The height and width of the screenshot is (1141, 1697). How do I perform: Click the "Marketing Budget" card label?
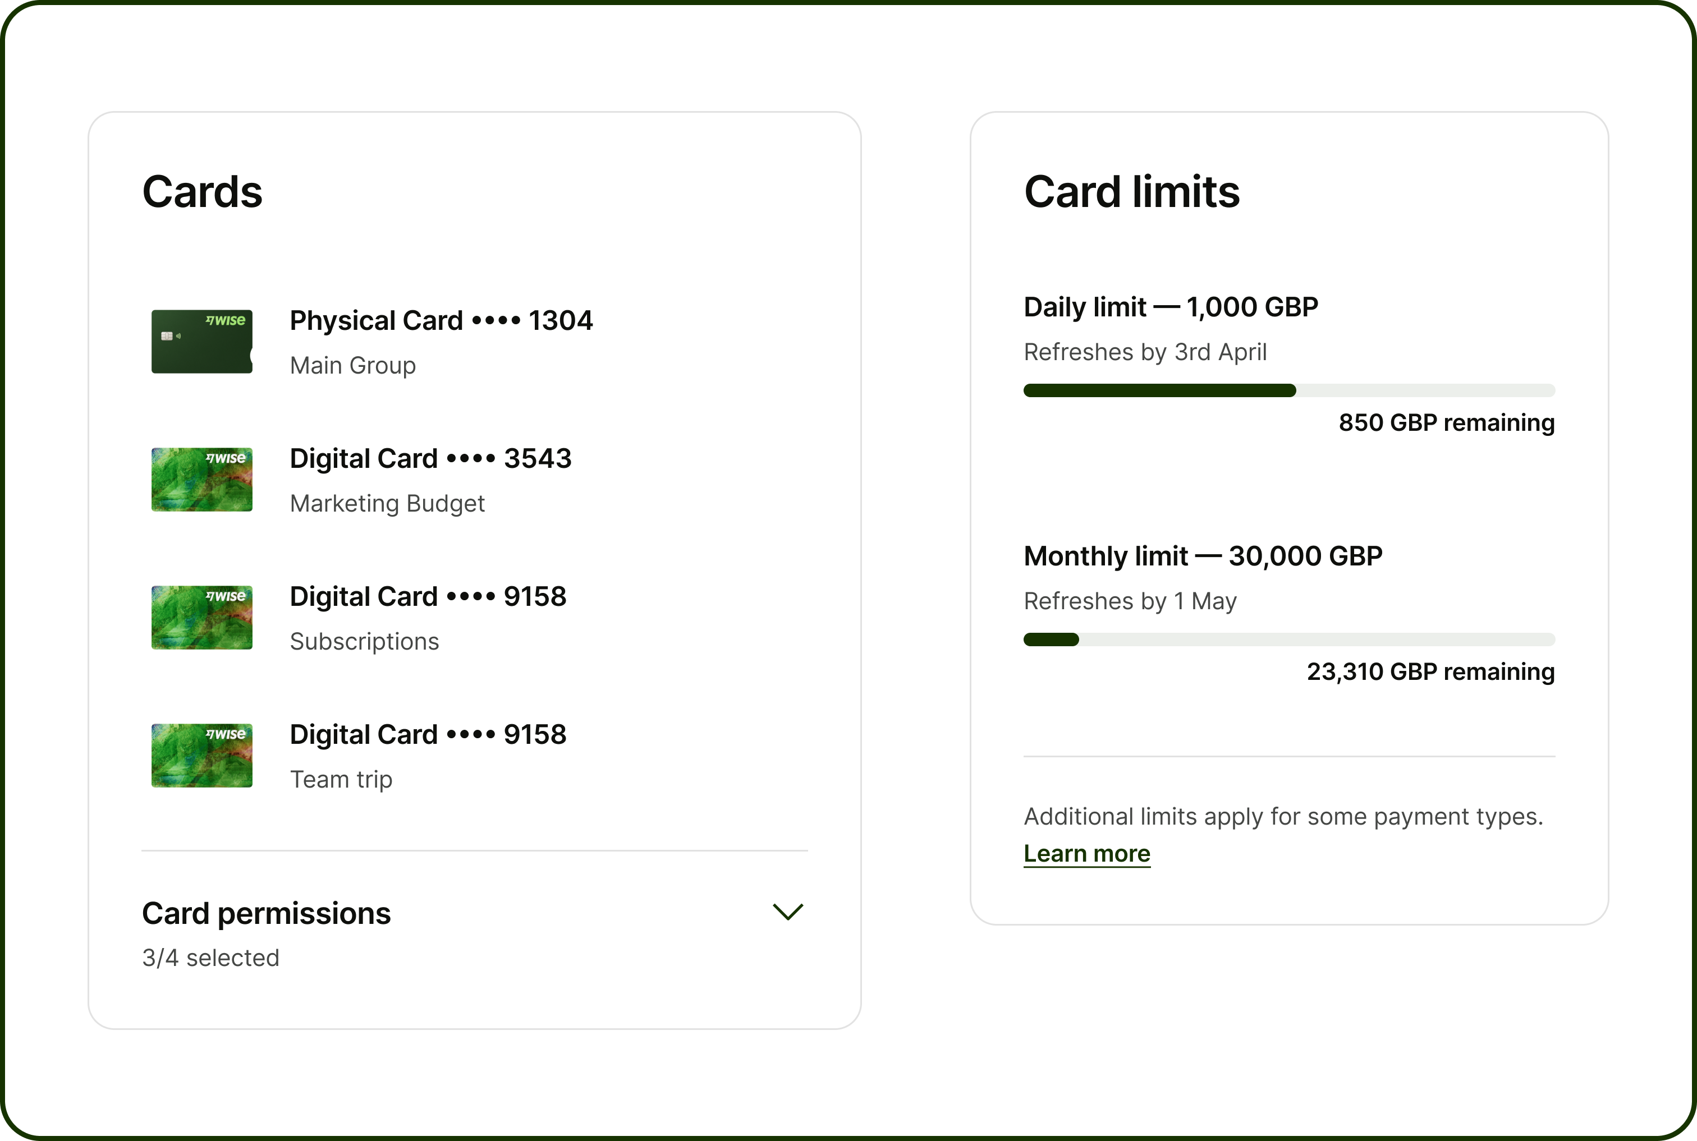tap(387, 504)
